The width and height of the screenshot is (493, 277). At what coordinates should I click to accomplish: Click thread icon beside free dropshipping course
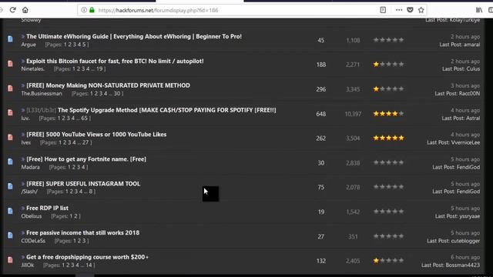[x=10, y=260]
